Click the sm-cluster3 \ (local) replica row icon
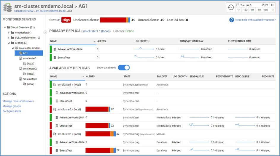This screenshot has height=156, width=280. (55, 134)
